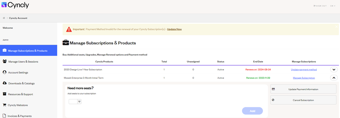This screenshot has height=118, width=340.
Task: Click the Update Payment Information button
Action: tap(303, 89)
